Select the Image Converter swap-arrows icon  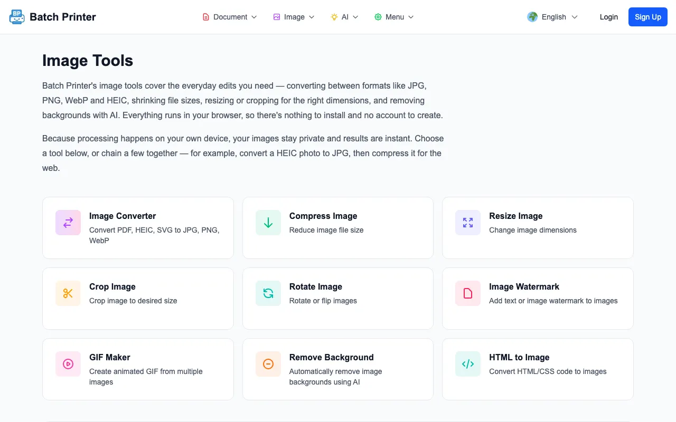click(x=68, y=223)
